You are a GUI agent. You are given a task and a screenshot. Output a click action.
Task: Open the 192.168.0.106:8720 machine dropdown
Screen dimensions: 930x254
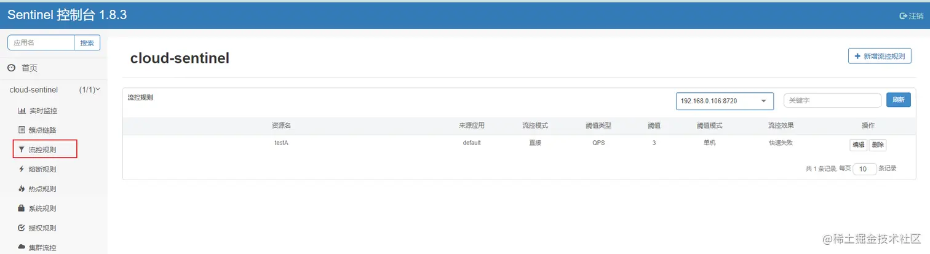coord(725,101)
